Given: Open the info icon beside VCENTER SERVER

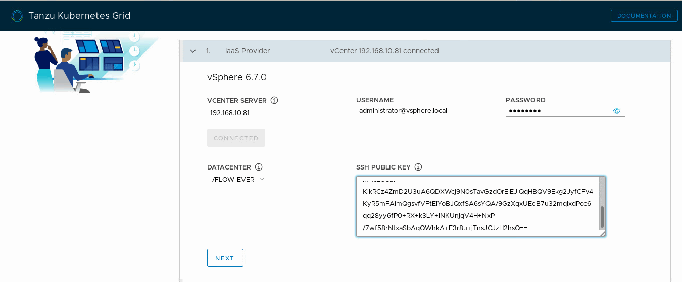Looking at the screenshot, I should (274, 100).
